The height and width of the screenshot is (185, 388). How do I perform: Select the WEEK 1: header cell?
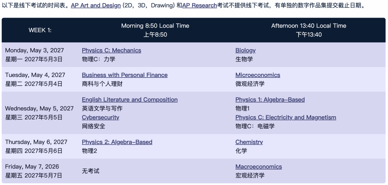[x=40, y=30]
